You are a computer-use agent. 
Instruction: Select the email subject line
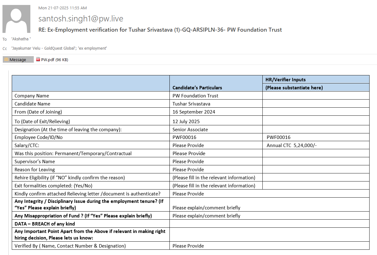click(x=160, y=30)
